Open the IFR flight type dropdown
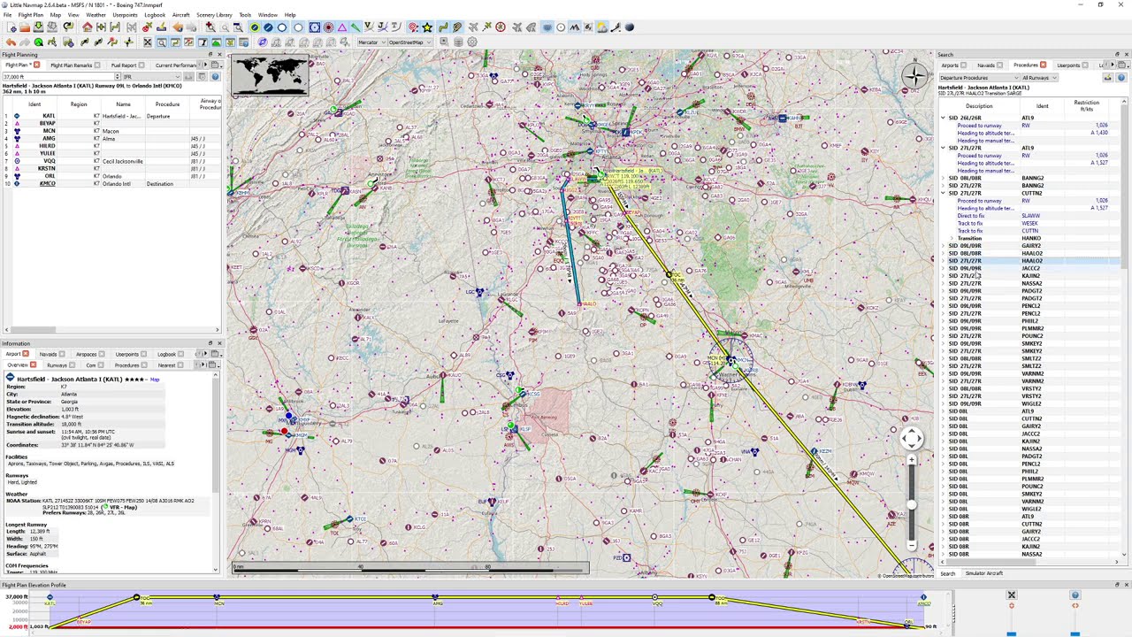This screenshot has width=1132, height=637. (x=152, y=77)
